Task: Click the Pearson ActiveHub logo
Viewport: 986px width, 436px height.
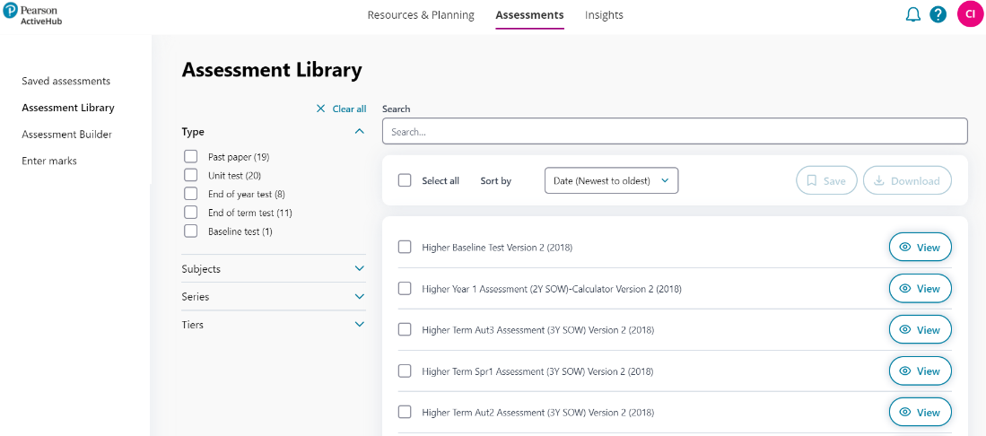Action: [32, 15]
